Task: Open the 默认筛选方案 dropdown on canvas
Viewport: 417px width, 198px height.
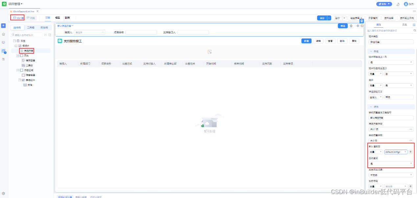Action: [65, 26]
